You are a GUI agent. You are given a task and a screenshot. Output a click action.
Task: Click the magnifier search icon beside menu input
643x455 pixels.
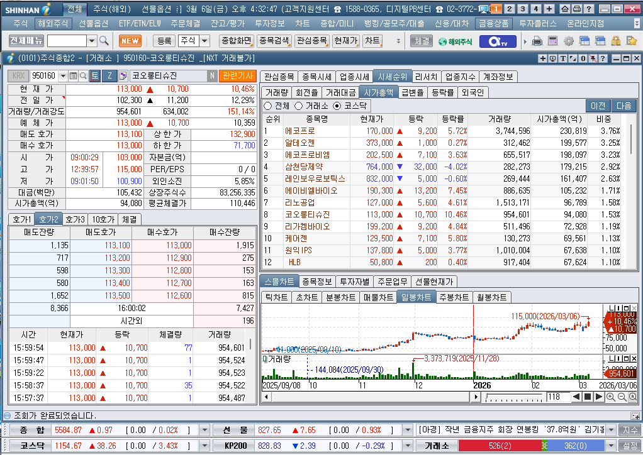click(x=104, y=41)
